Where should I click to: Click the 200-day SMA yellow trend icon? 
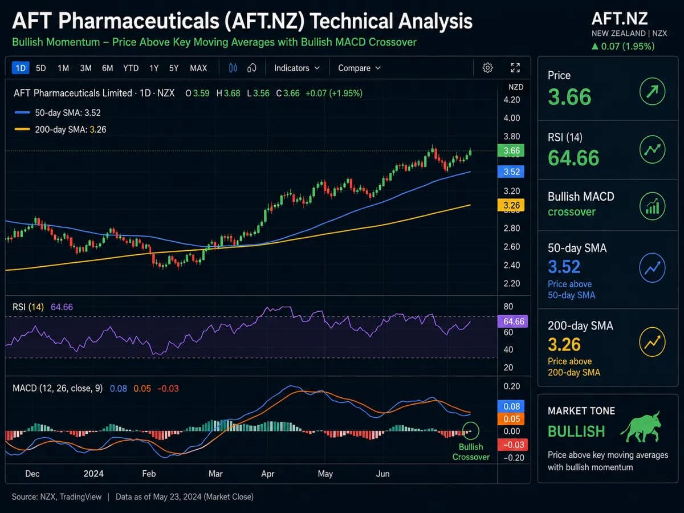(652, 341)
